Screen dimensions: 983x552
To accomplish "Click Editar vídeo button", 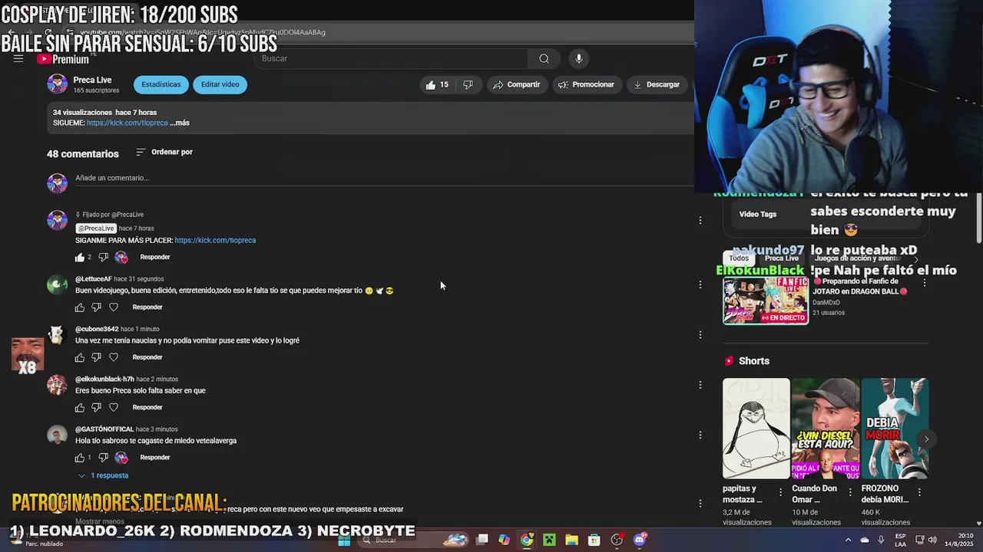I will (220, 84).
